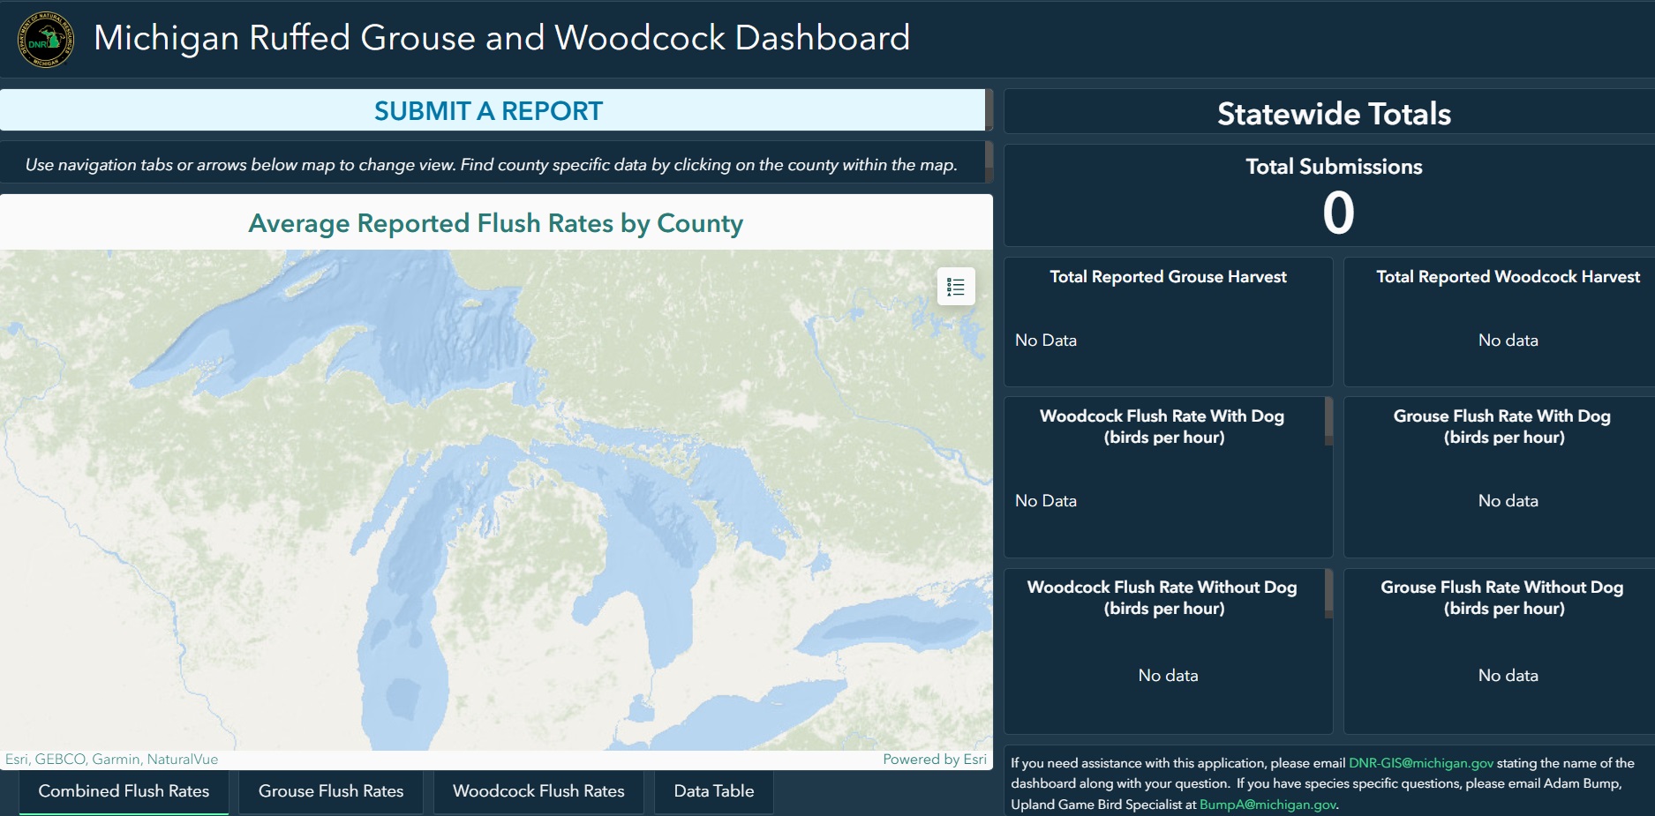
Task: Click Esri, GEBCO, Garmin attribution text
Action: click(x=111, y=760)
